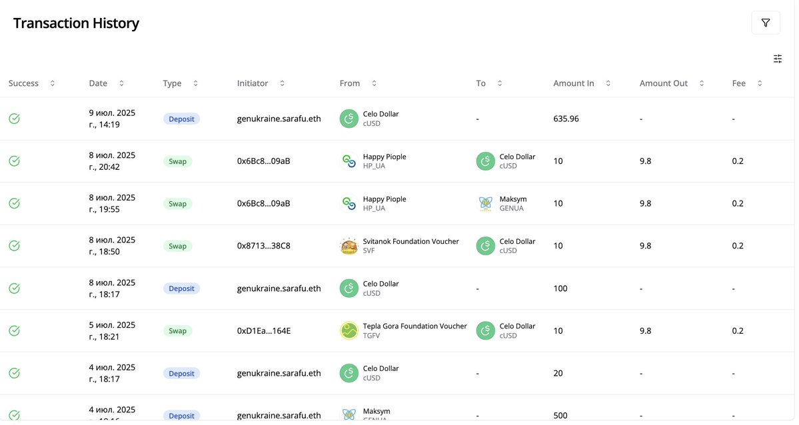Screen dimensions: 799x425
Task: Click To-column Celo Dollar icon in 5 июл. row
Action: point(486,330)
